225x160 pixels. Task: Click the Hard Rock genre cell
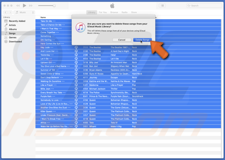[x=137, y=74]
